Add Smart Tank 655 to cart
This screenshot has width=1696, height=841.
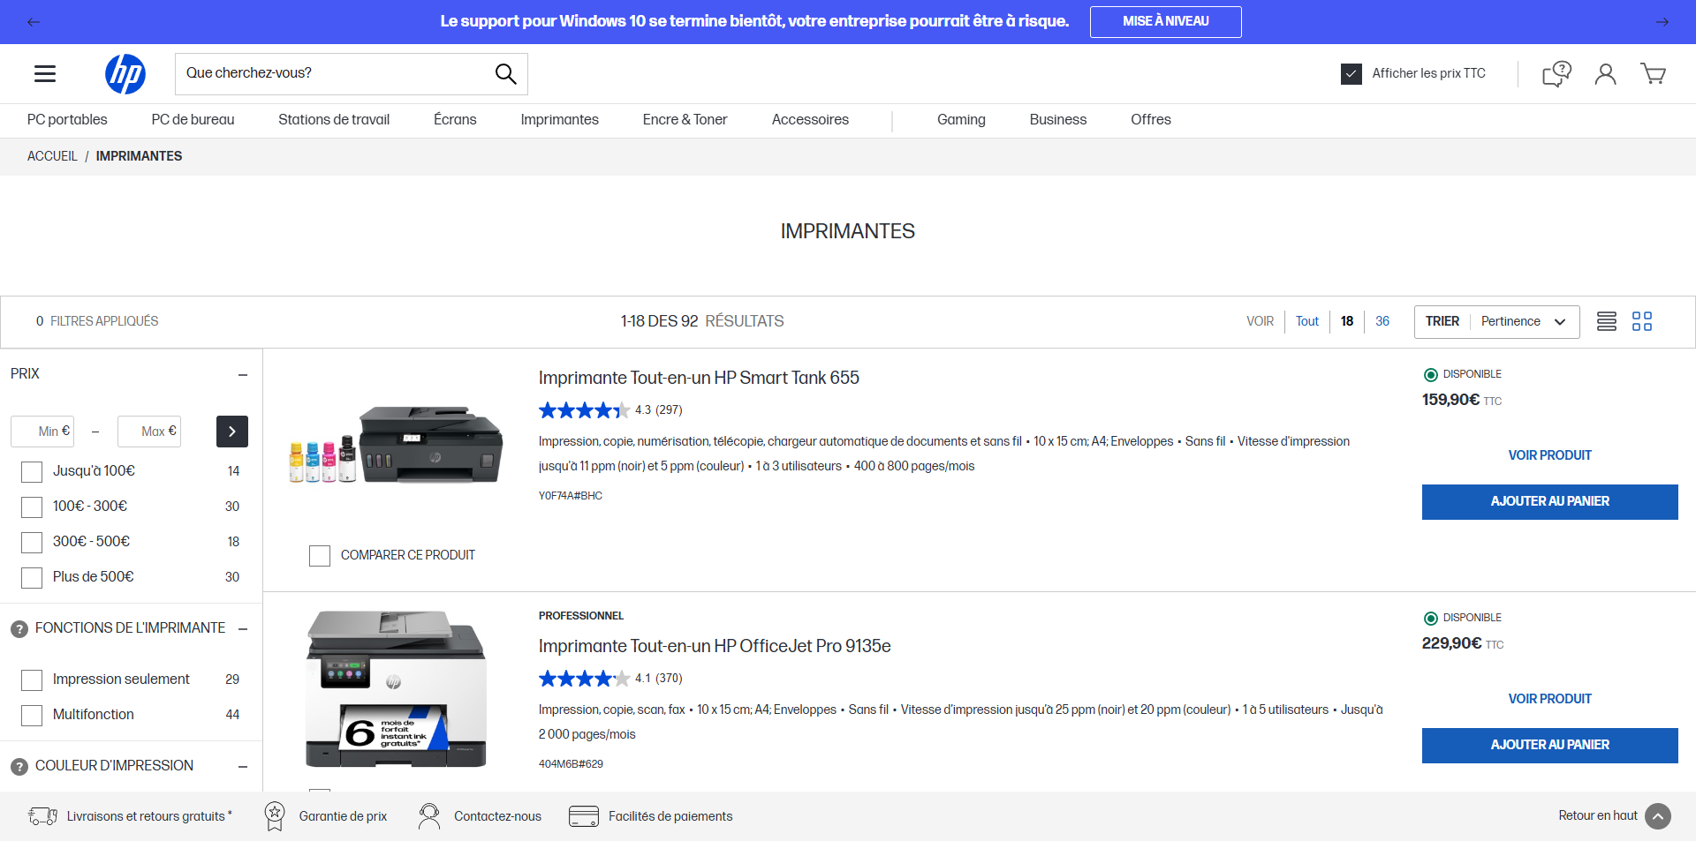pyautogui.click(x=1549, y=501)
